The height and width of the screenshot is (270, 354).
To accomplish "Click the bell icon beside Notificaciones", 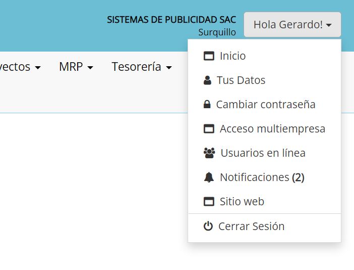I will click(209, 177).
